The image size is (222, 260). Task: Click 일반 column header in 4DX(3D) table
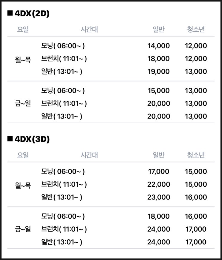(x=159, y=155)
